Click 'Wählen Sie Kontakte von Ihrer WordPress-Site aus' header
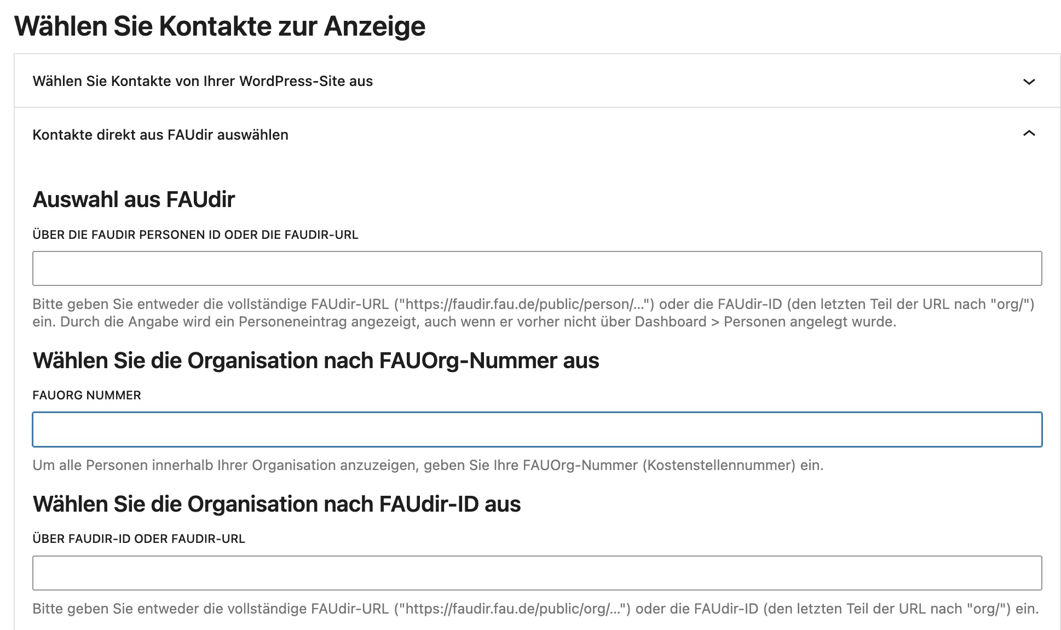 (x=203, y=81)
